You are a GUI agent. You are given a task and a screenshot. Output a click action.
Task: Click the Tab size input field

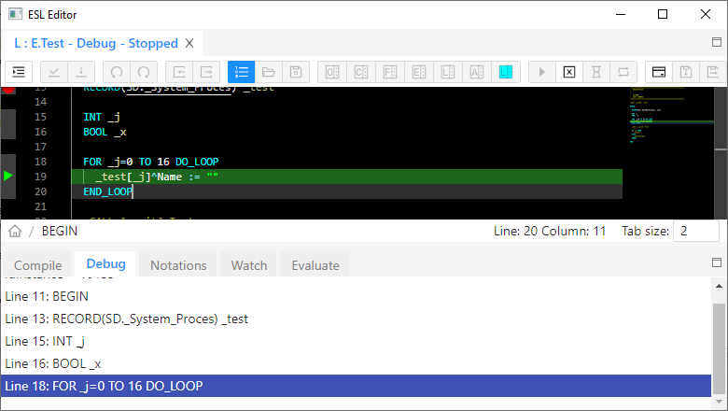695,232
